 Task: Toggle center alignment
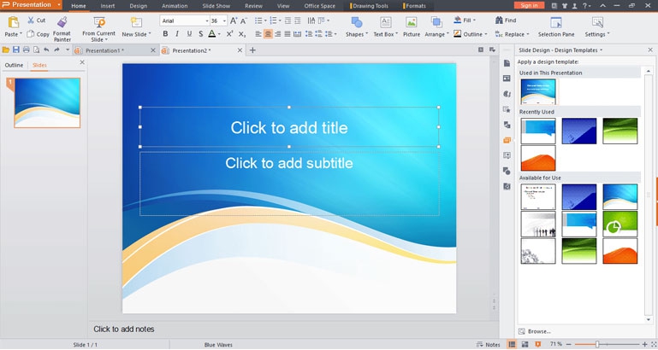coord(268,34)
